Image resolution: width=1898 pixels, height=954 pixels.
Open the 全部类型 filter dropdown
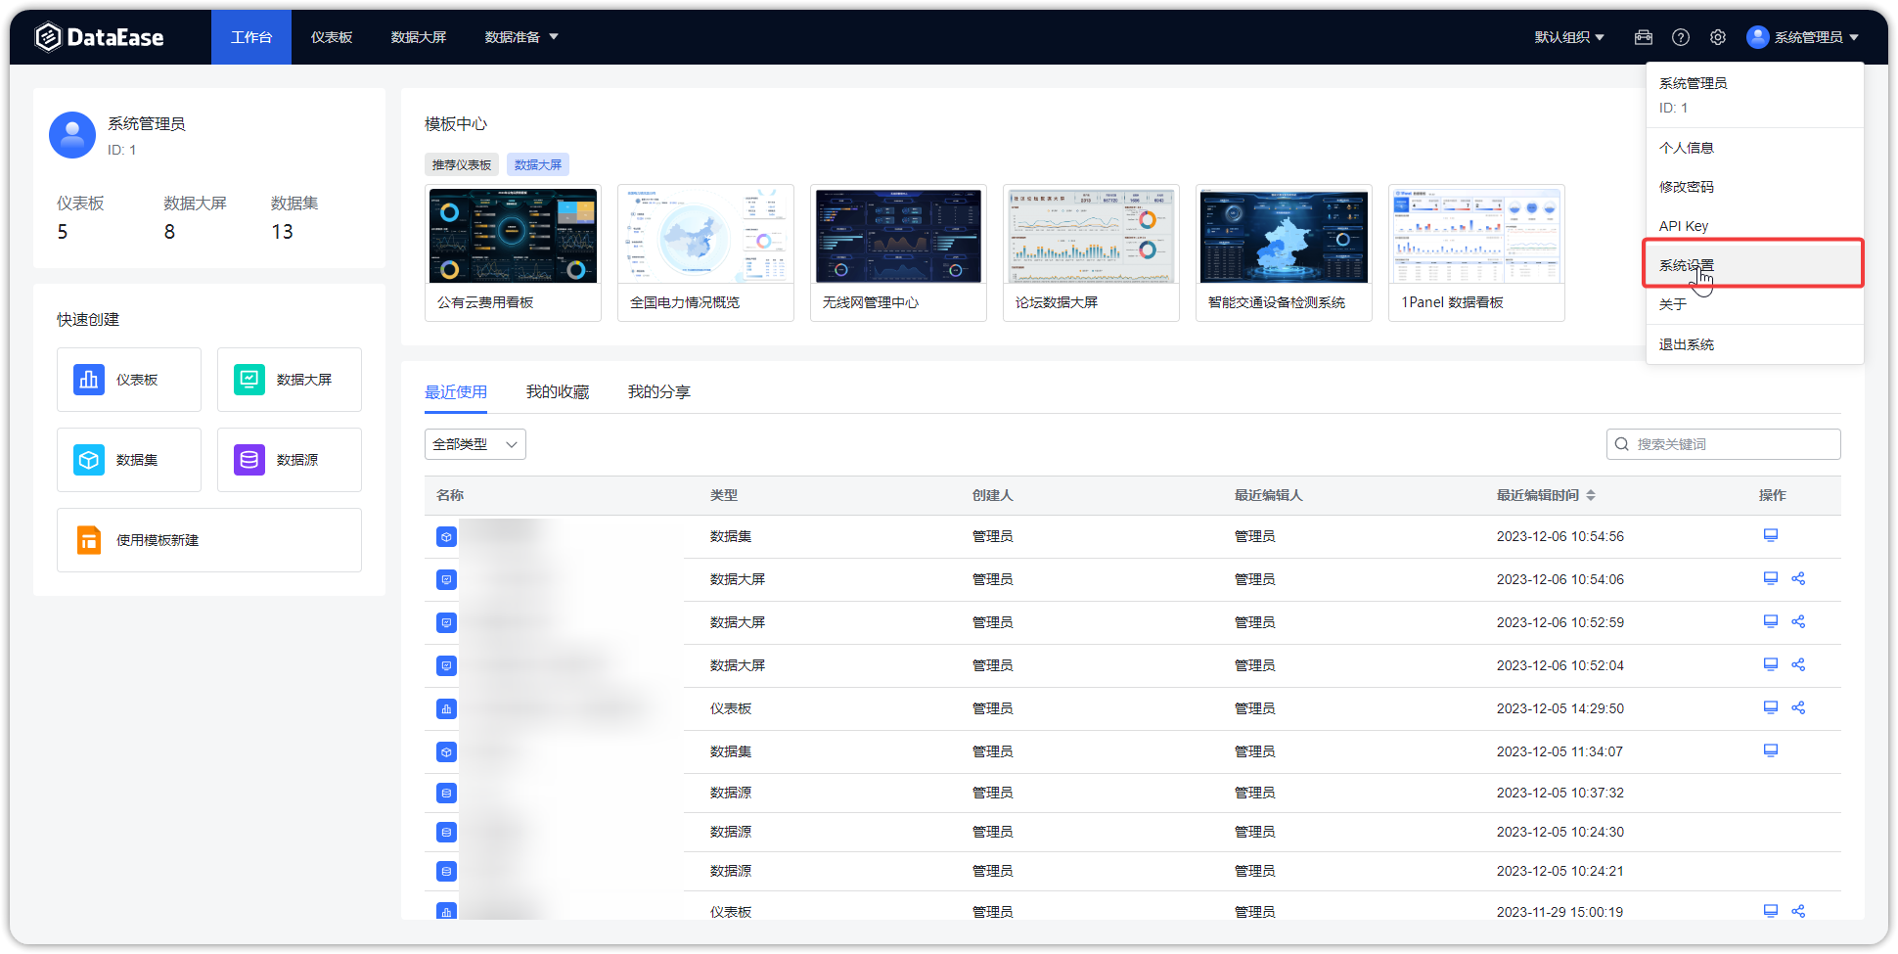click(474, 443)
